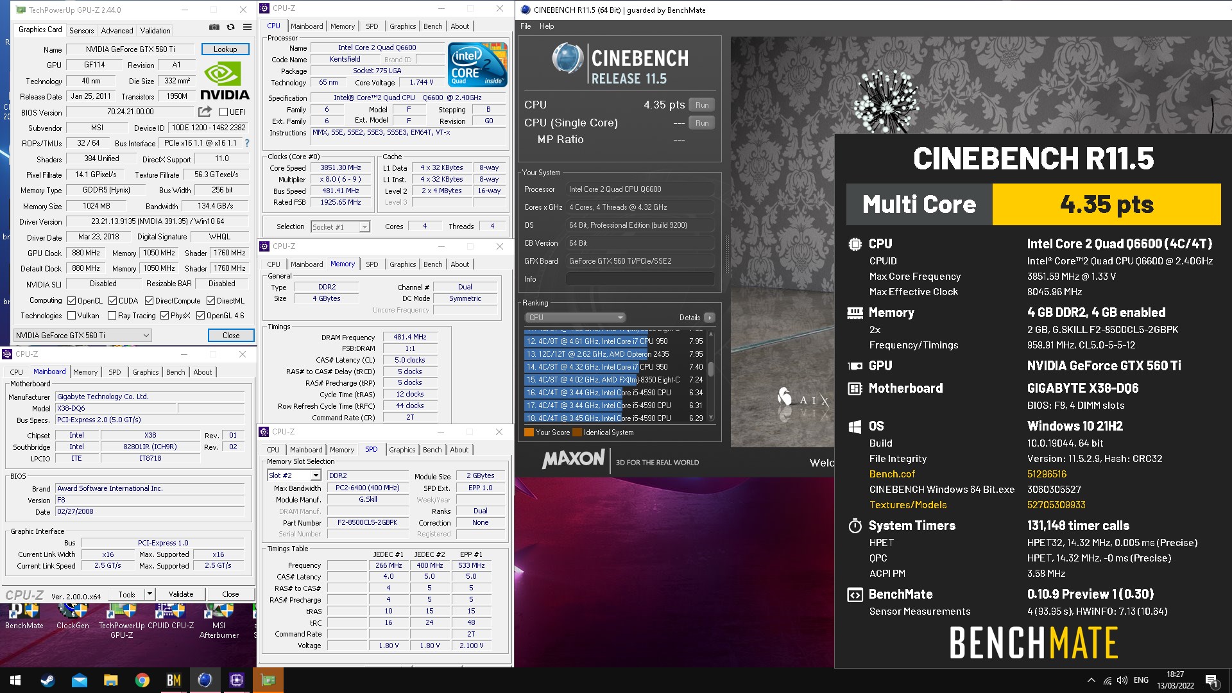Click the Lookup button in GPU-Z
Image resolution: width=1232 pixels, height=693 pixels.
click(x=225, y=49)
